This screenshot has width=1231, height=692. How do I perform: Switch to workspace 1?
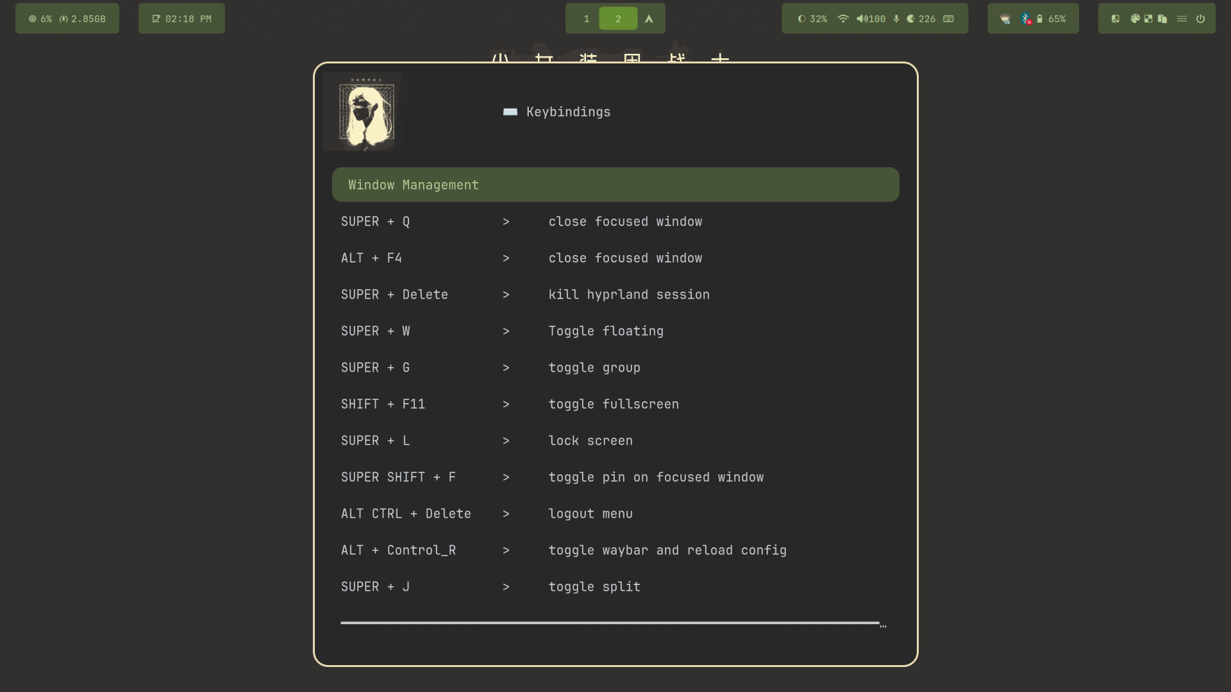586,19
